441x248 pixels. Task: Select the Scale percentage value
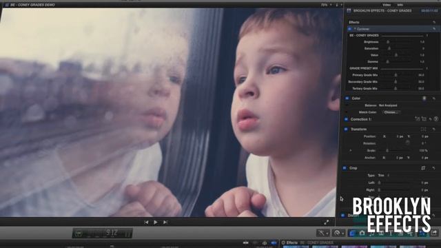point(423,151)
